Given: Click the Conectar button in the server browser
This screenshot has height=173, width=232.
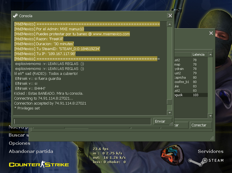Looking at the screenshot, I should click(201, 125).
